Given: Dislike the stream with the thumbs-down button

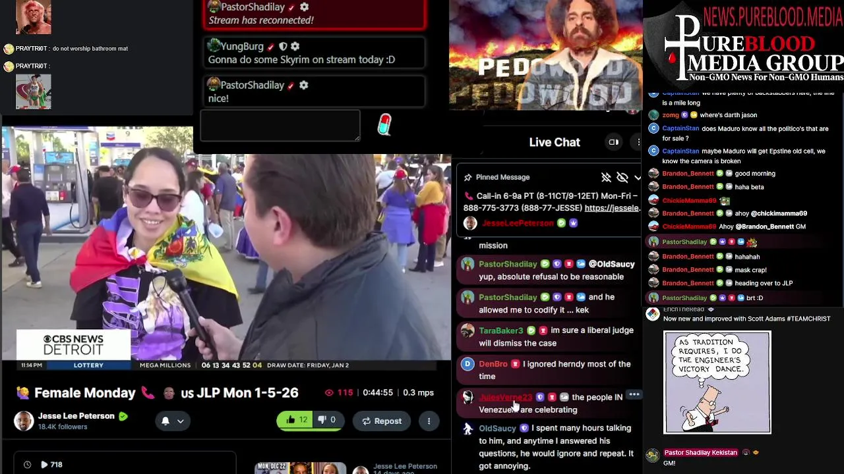Looking at the screenshot, I should (x=327, y=420).
